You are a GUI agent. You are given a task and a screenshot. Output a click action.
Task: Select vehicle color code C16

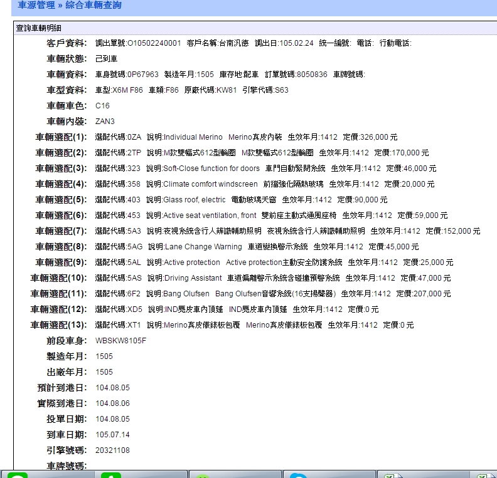[x=102, y=106]
